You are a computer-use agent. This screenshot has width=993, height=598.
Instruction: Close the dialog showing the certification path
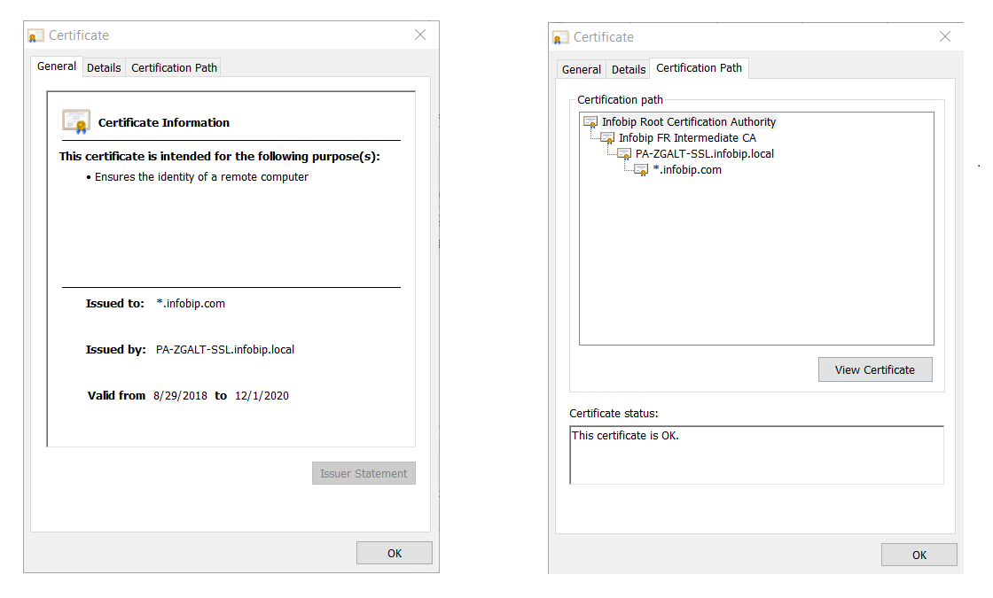pyautogui.click(x=945, y=37)
